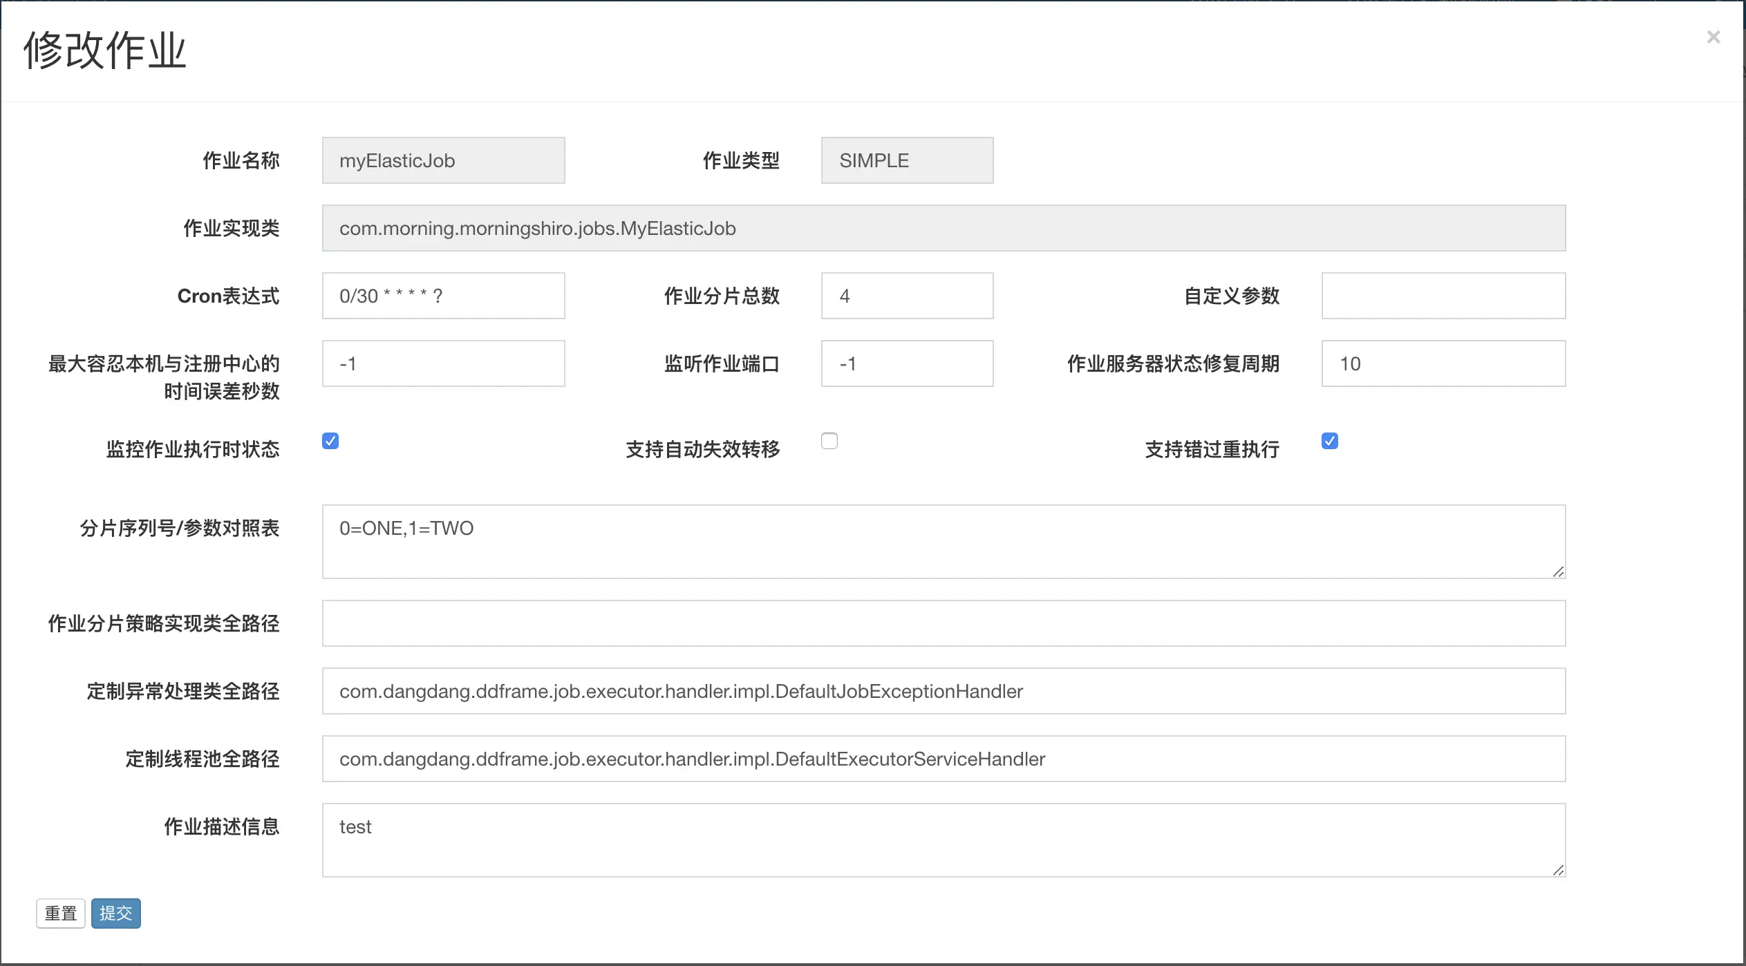
Task: Click the empty 自定义参数 field
Action: tap(1443, 296)
